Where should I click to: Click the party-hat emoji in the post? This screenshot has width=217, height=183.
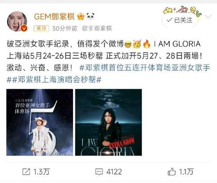(x=137, y=44)
